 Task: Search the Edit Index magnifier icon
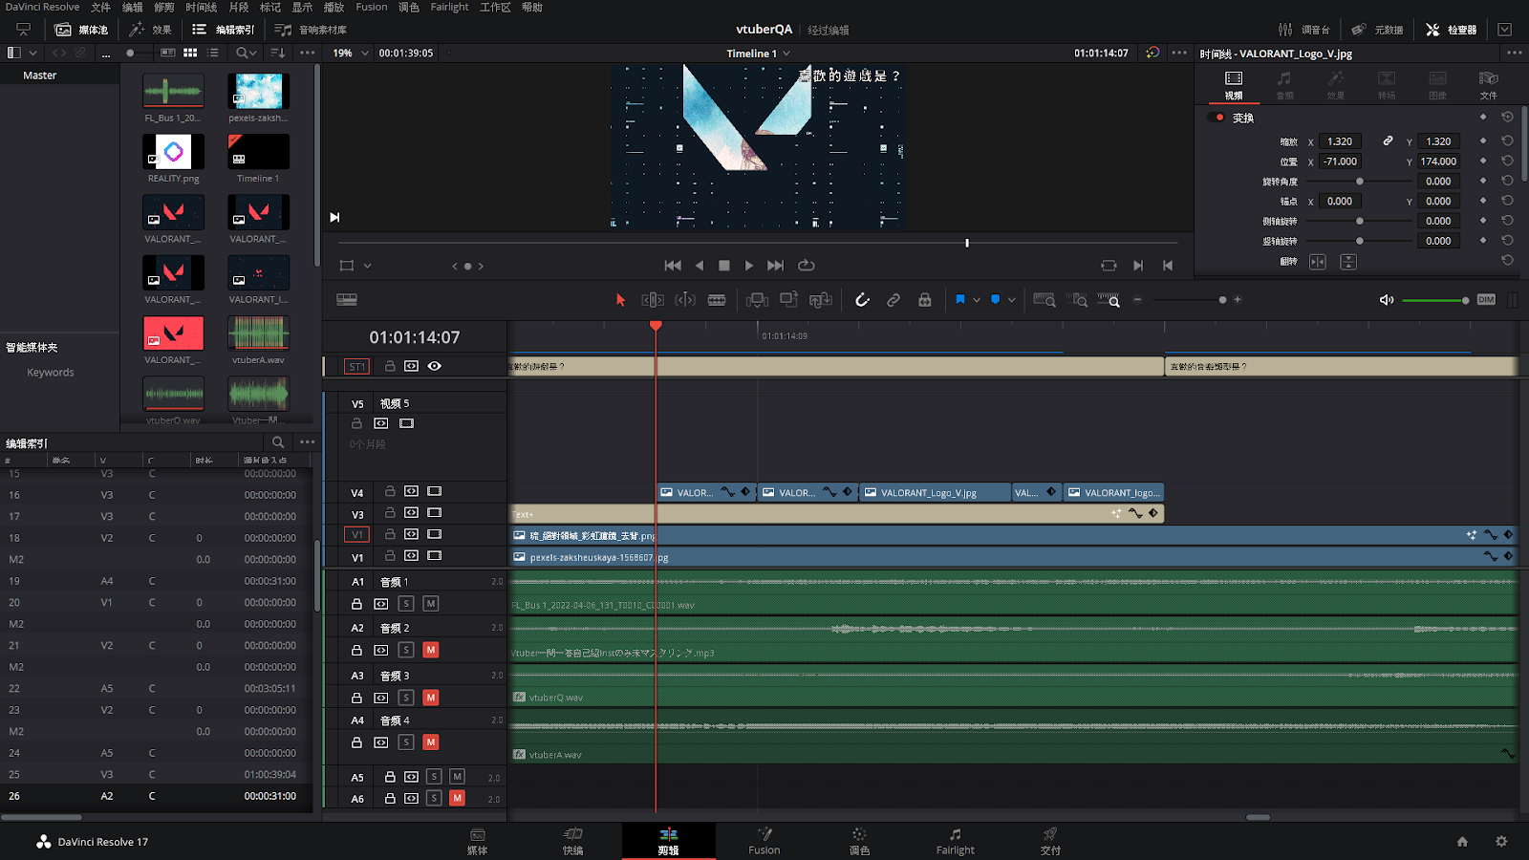pyautogui.click(x=278, y=442)
